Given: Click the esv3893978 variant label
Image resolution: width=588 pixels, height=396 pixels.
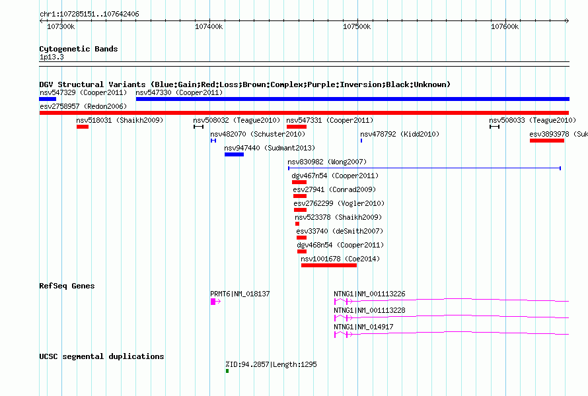Looking at the screenshot, I should tap(558, 134).
